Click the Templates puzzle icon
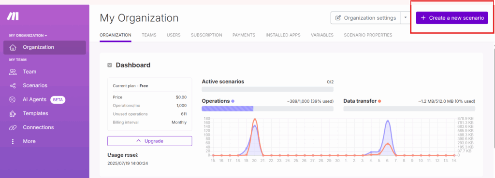495x178 pixels. click(x=13, y=113)
